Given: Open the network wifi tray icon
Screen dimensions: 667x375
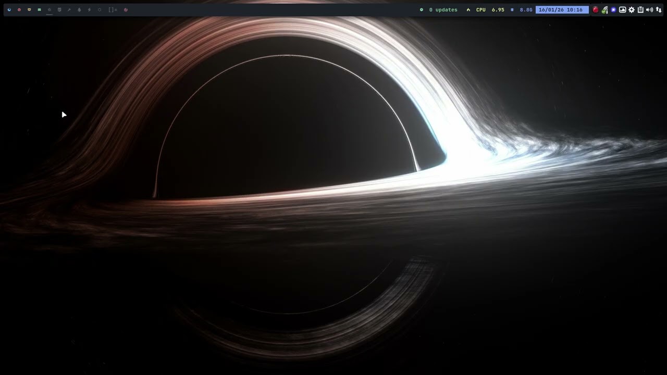Looking at the screenshot, I should tap(604, 9).
